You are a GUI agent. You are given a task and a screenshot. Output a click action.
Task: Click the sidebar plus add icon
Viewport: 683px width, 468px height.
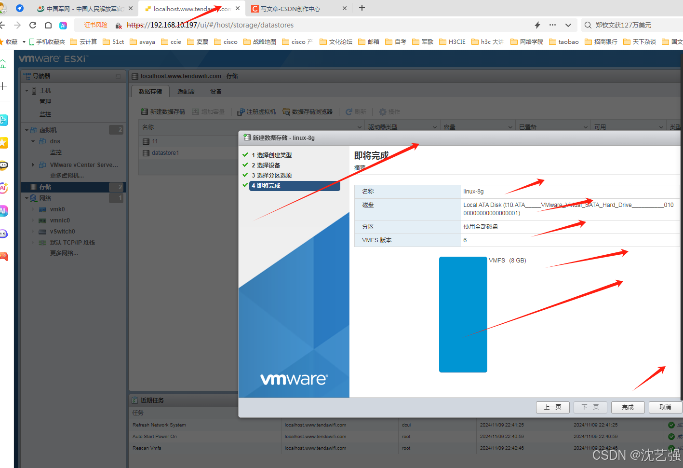click(3, 86)
